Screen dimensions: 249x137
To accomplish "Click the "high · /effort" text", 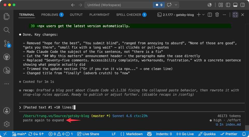I will (x=227, y=120).
